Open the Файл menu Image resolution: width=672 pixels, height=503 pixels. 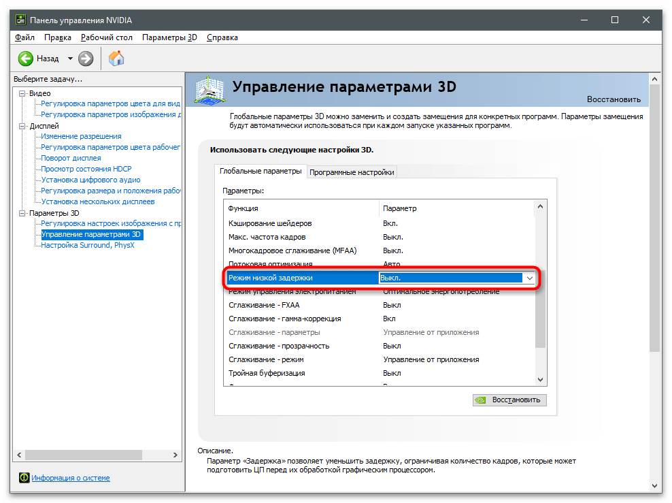click(24, 37)
